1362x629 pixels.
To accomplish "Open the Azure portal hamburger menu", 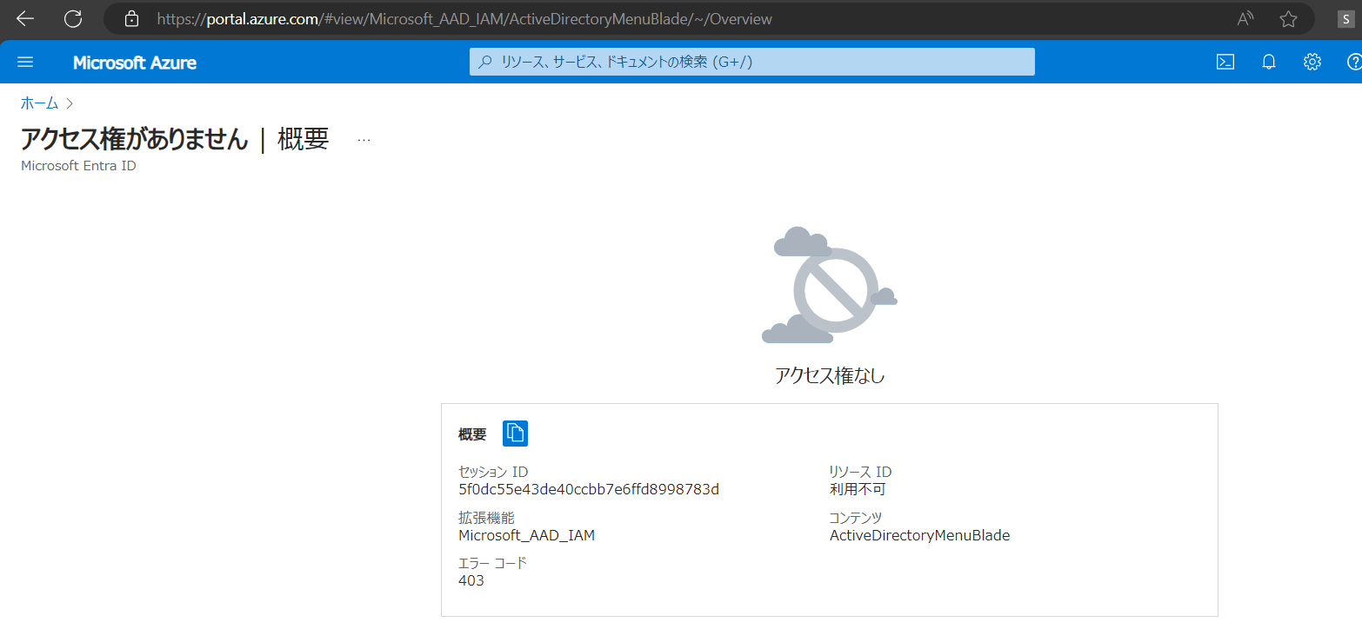I will pyautogui.click(x=25, y=62).
